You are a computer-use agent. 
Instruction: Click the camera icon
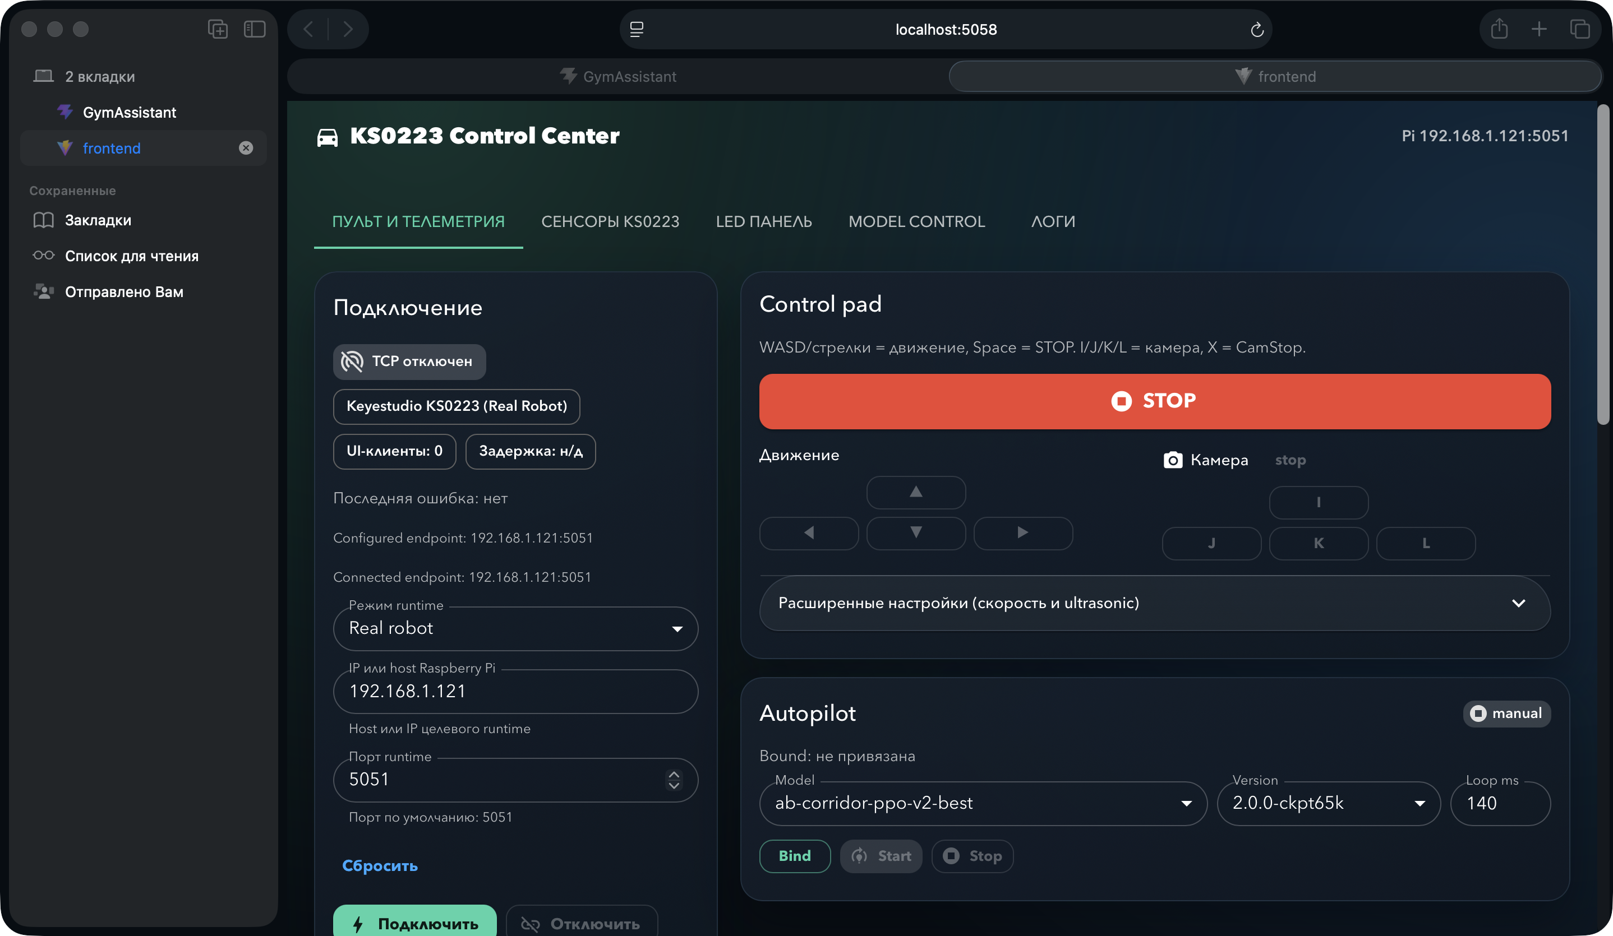click(1173, 460)
